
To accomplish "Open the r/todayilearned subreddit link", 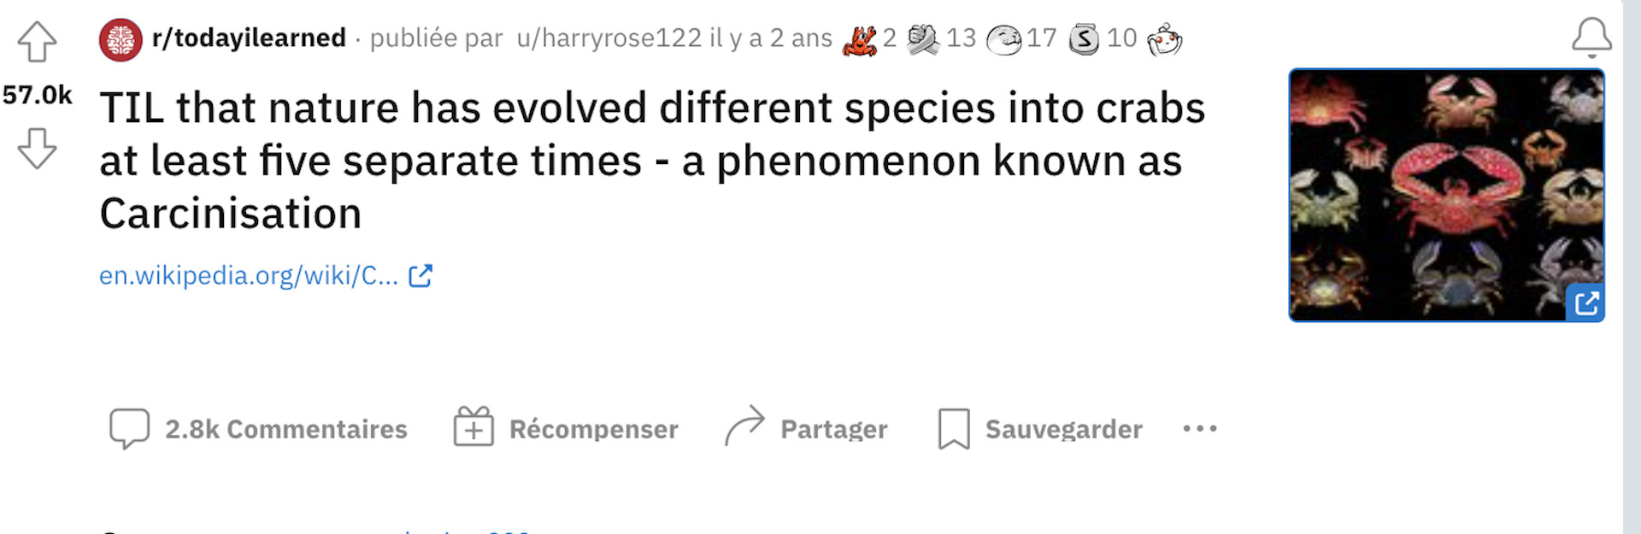I will click(249, 38).
